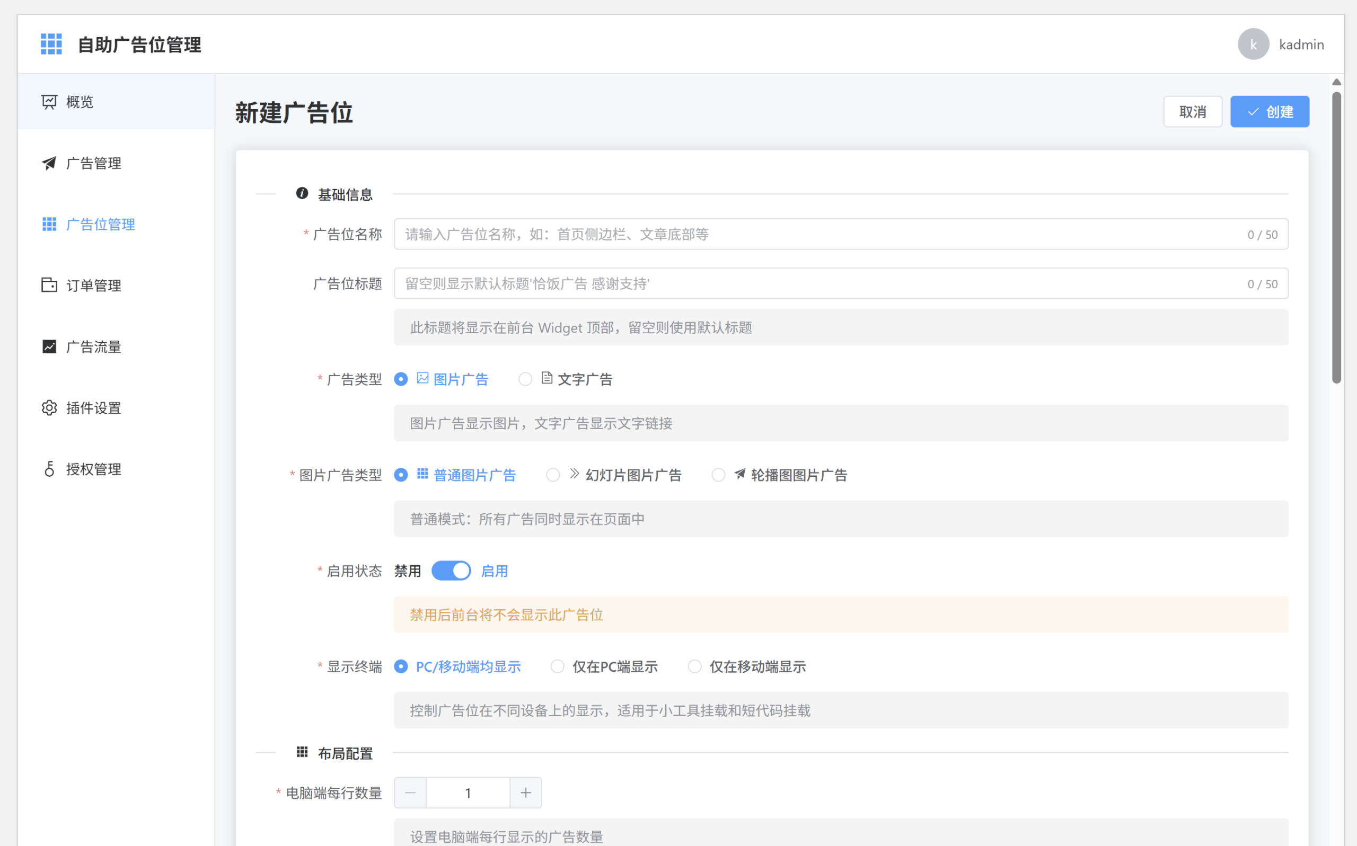This screenshot has height=846, width=1357.
Task: Select PC/移动端均显示 radio option
Action: pos(401,666)
